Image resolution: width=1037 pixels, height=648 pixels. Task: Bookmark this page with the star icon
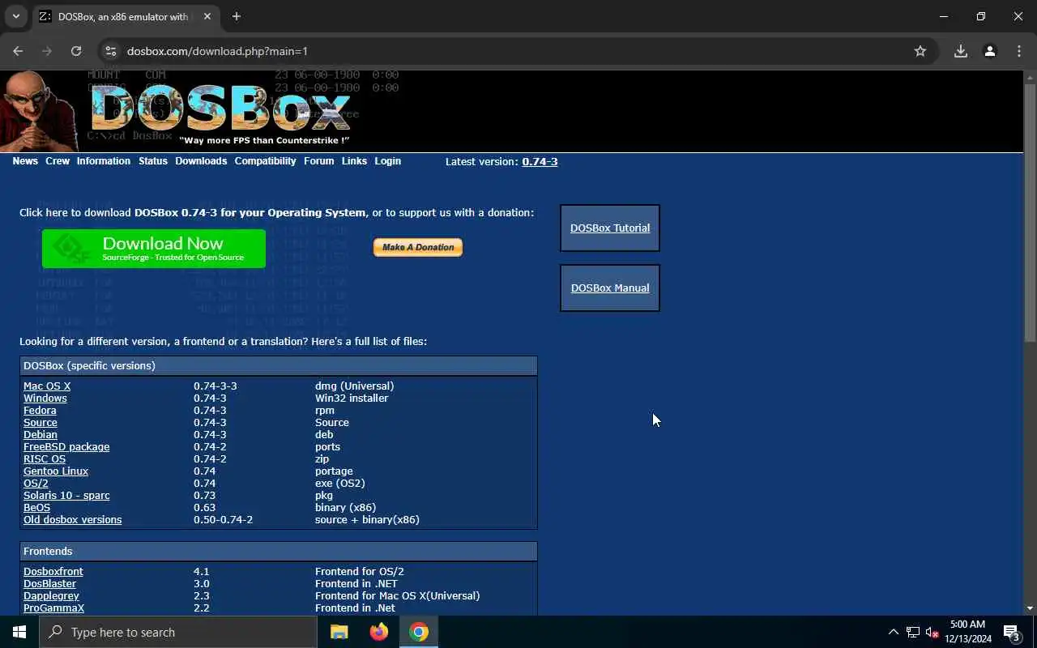[x=920, y=51]
